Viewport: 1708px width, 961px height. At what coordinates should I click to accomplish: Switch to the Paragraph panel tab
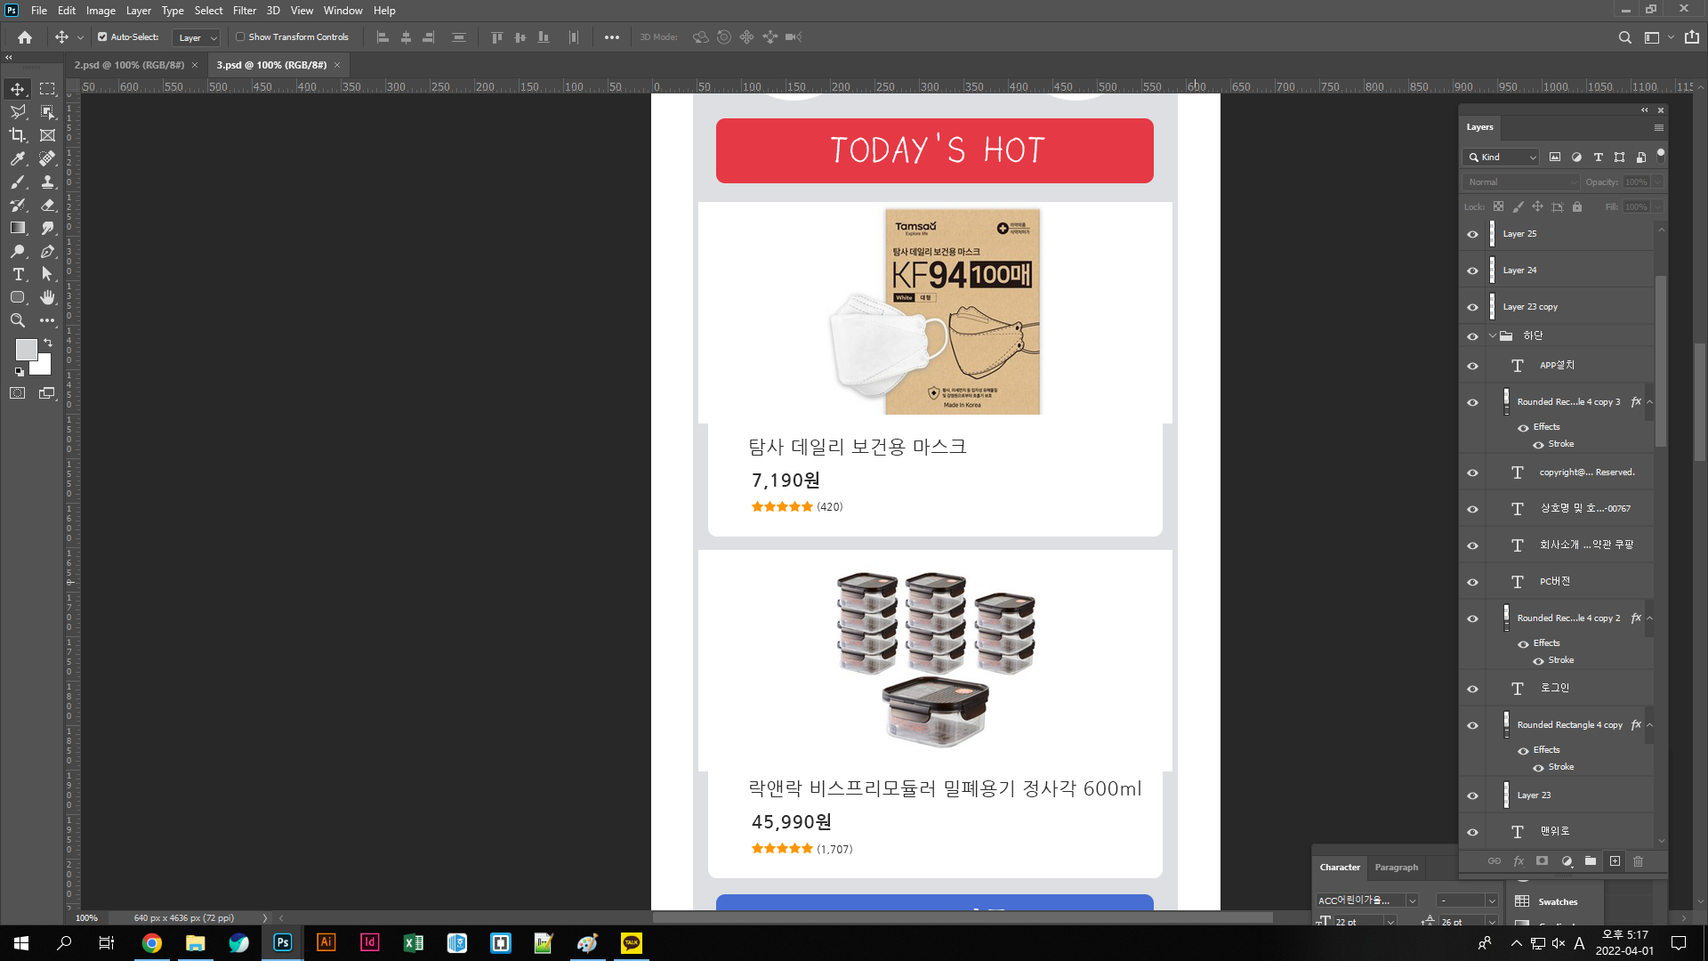[x=1396, y=868]
